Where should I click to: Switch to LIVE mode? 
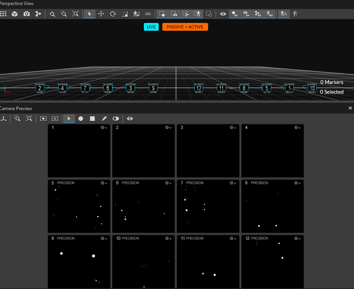[151, 27]
